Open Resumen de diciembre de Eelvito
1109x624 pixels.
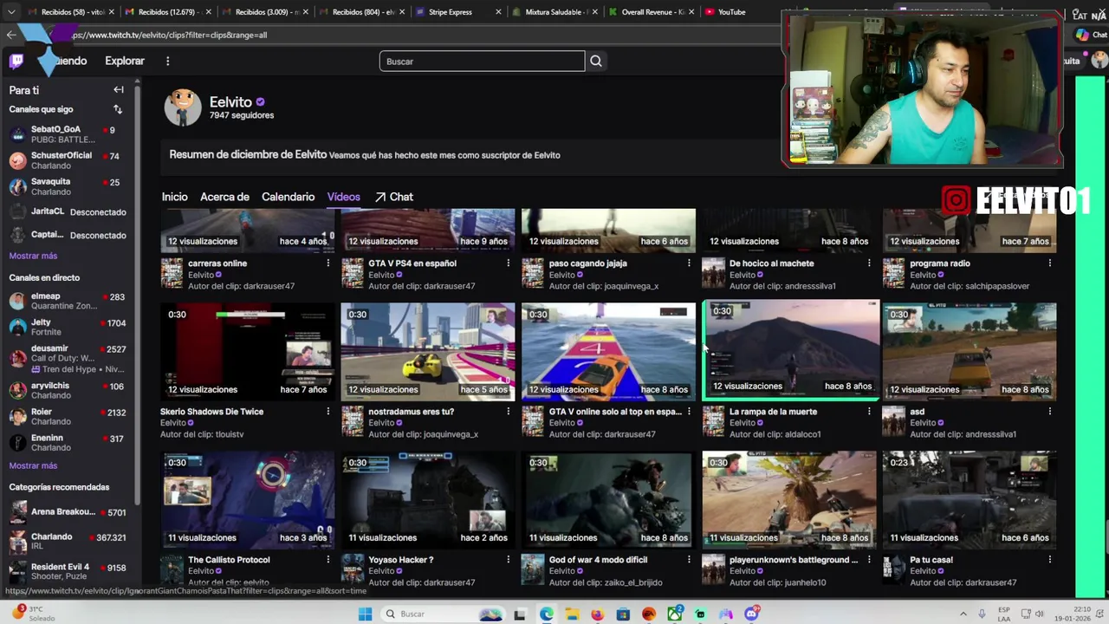248,154
